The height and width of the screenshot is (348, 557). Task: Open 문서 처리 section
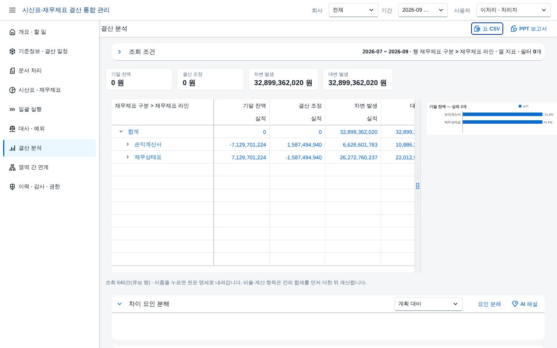[50, 71]
